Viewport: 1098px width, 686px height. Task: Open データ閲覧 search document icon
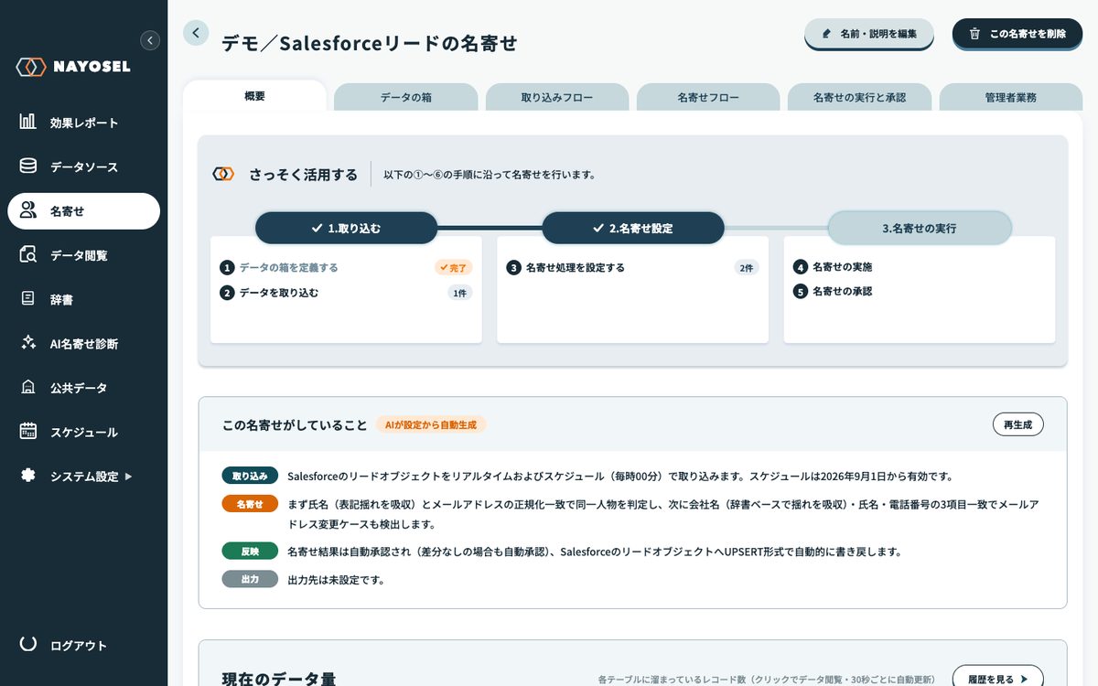pyautogui.click(x=28, y=254)
